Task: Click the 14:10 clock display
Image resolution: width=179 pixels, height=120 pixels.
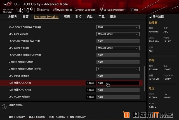Action: [x=22, y=10]
